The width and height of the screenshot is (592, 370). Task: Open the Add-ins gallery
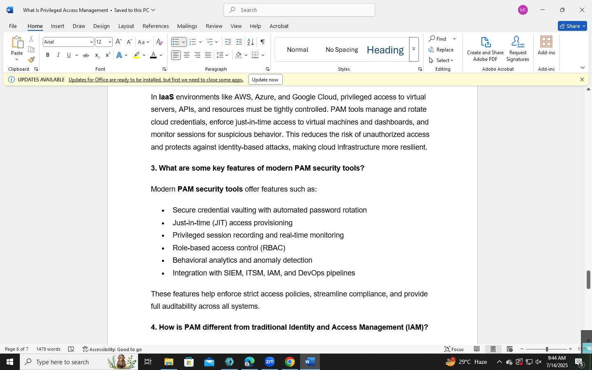point(546,46)
